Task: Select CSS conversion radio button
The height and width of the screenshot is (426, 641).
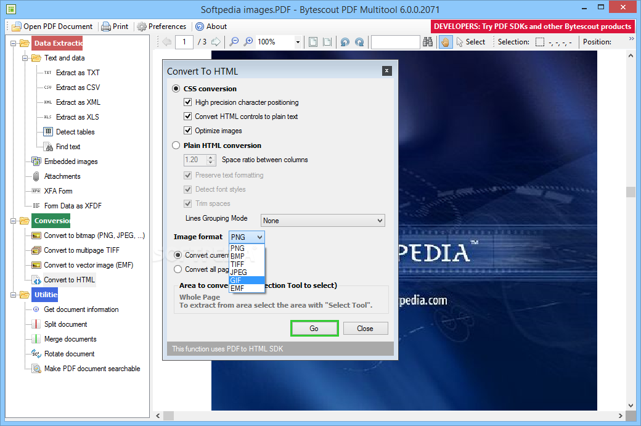Action: click(176, 89)
